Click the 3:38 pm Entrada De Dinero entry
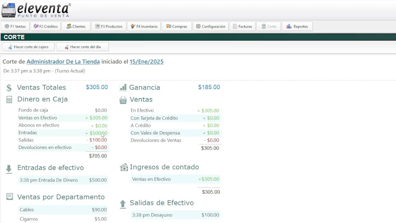396x223 pixels. coord(63,180)
